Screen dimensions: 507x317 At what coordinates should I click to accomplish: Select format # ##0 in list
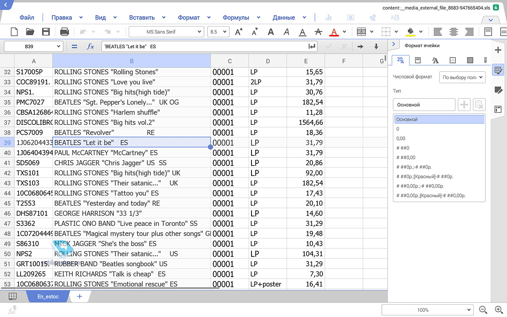coord(439,148)
